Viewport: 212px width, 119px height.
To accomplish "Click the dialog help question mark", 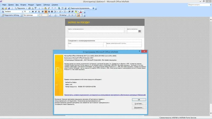I will 139,51.
